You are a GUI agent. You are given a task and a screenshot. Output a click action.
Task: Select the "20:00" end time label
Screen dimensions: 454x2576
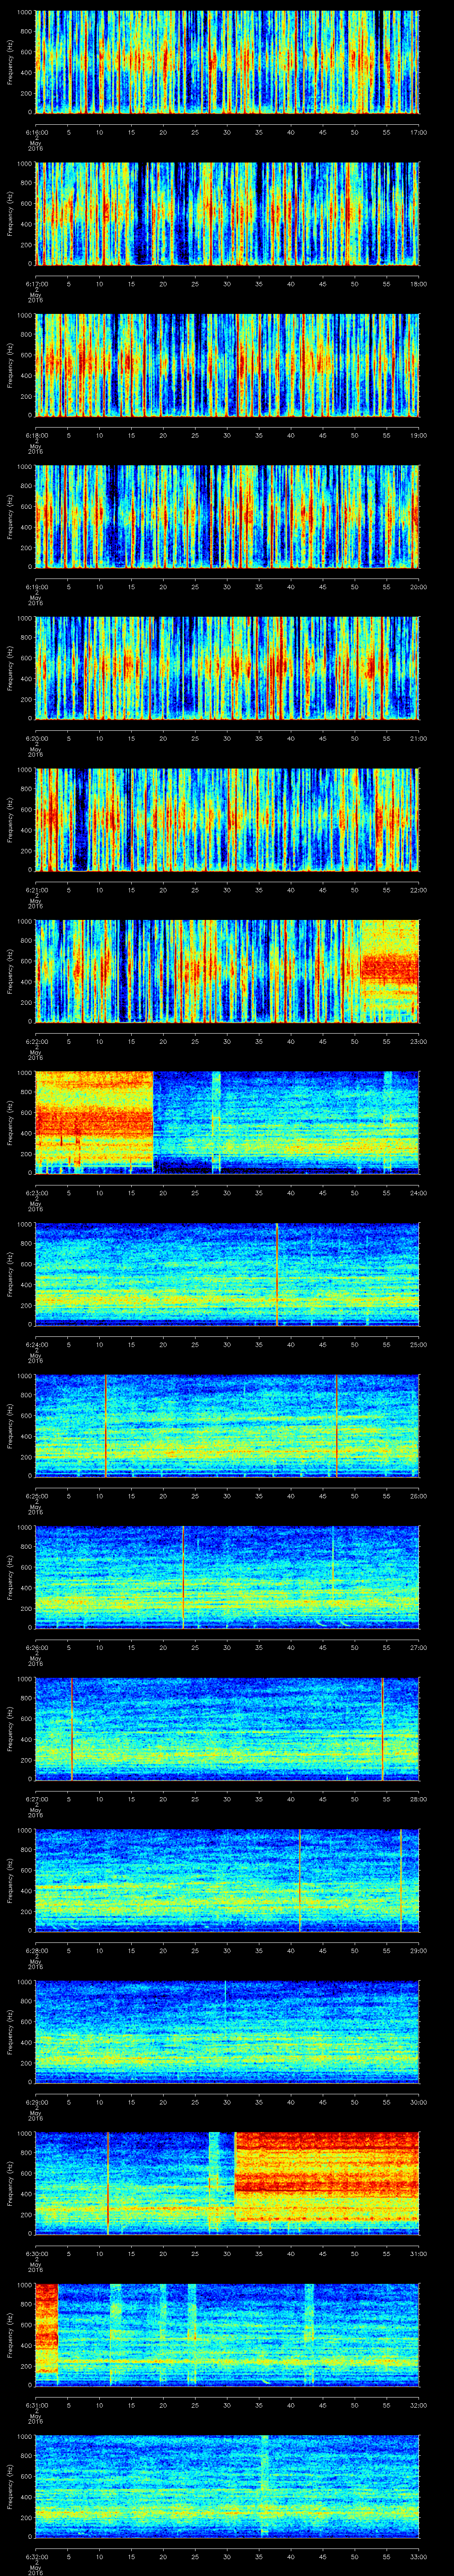coord(418,587)
